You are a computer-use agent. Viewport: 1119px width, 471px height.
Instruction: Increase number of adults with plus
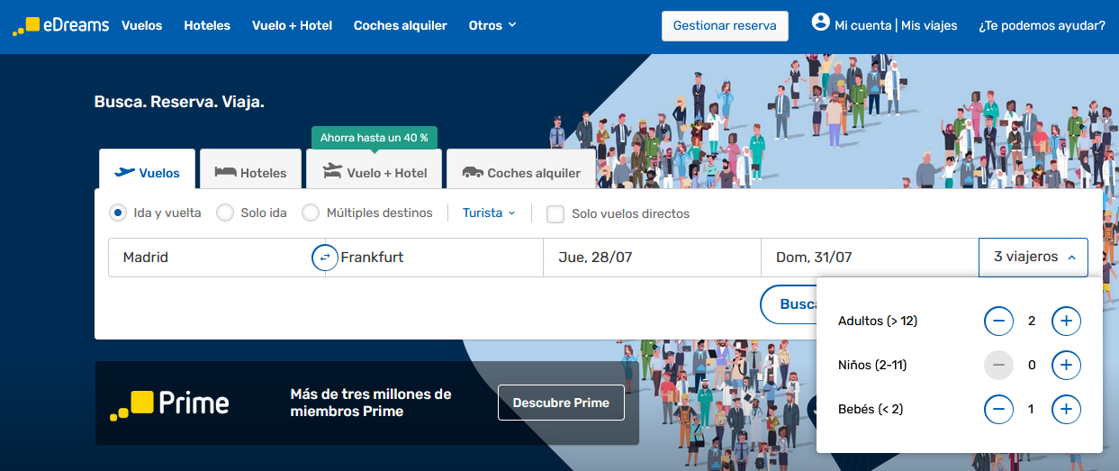(1066, 321)
